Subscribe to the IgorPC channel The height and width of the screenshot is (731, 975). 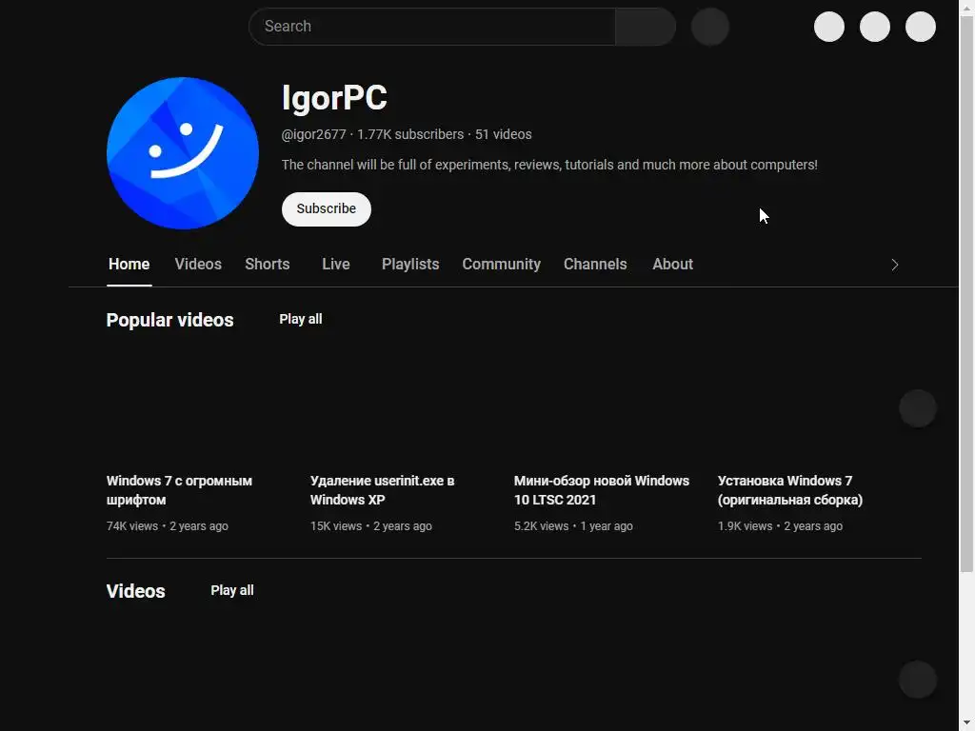click(326, 208)
